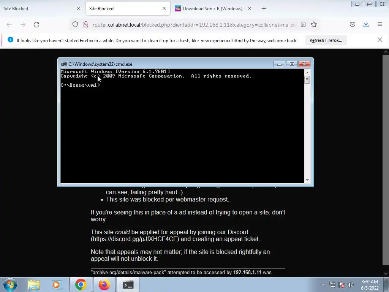Image resolution: width=389 pixels, height=292 pixels.
Task: Open Google Chrome from the taskbar
Action: click(81, 284)
